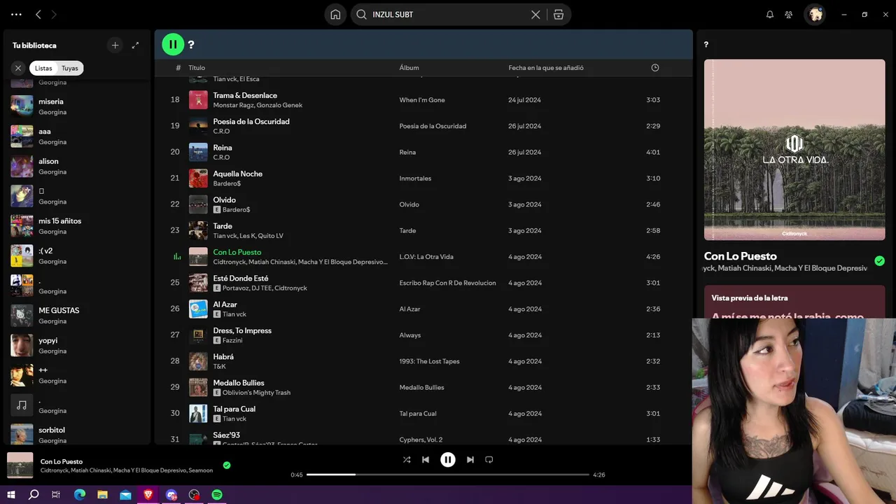896x504 pixels.
Task: Open Vista previa de la letra card
Action: click(x=794, y=302)
